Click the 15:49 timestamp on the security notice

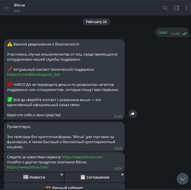click(118, 116)
